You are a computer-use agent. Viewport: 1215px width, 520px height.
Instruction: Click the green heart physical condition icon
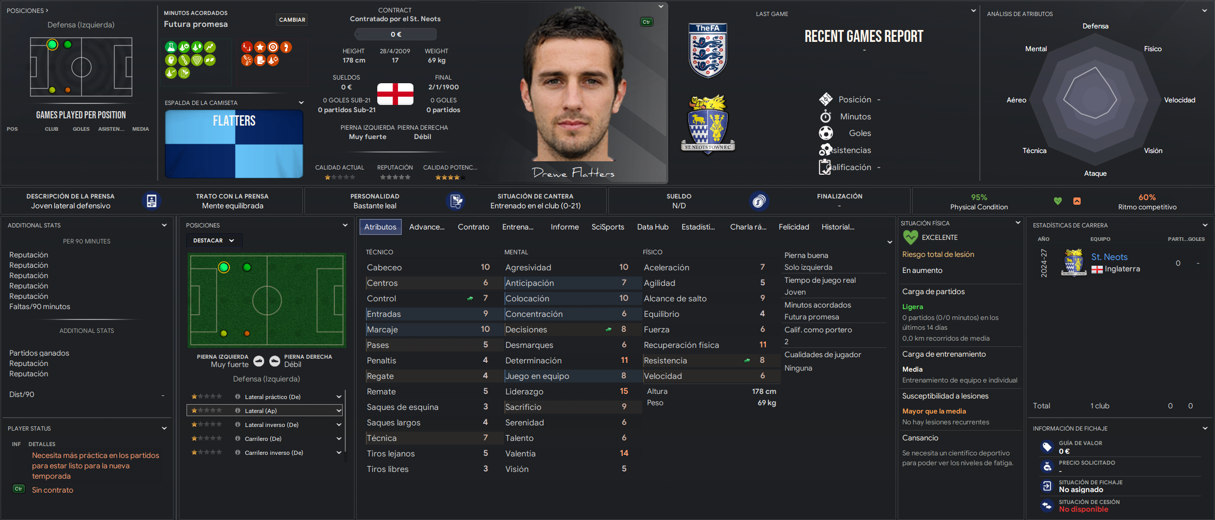(1058, 201)
